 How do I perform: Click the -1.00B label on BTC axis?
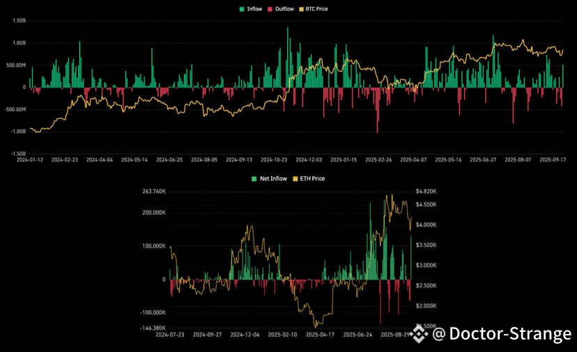pyautogui.click(x=17, y=131)
